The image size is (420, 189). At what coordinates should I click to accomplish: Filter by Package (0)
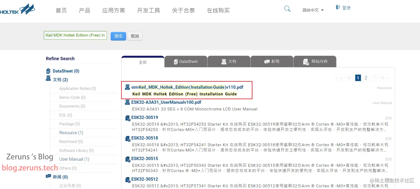click(69, 124)
